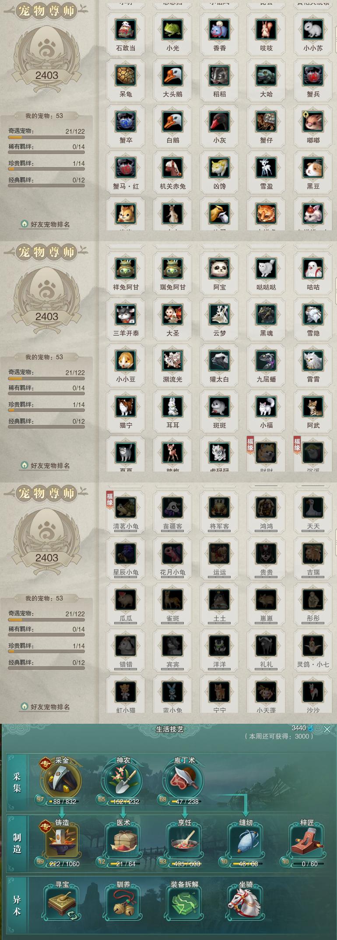Click the 清茗小龟 pet thumbnail
The width and height of the screenshot is (337, 940).
coord(126,508)
